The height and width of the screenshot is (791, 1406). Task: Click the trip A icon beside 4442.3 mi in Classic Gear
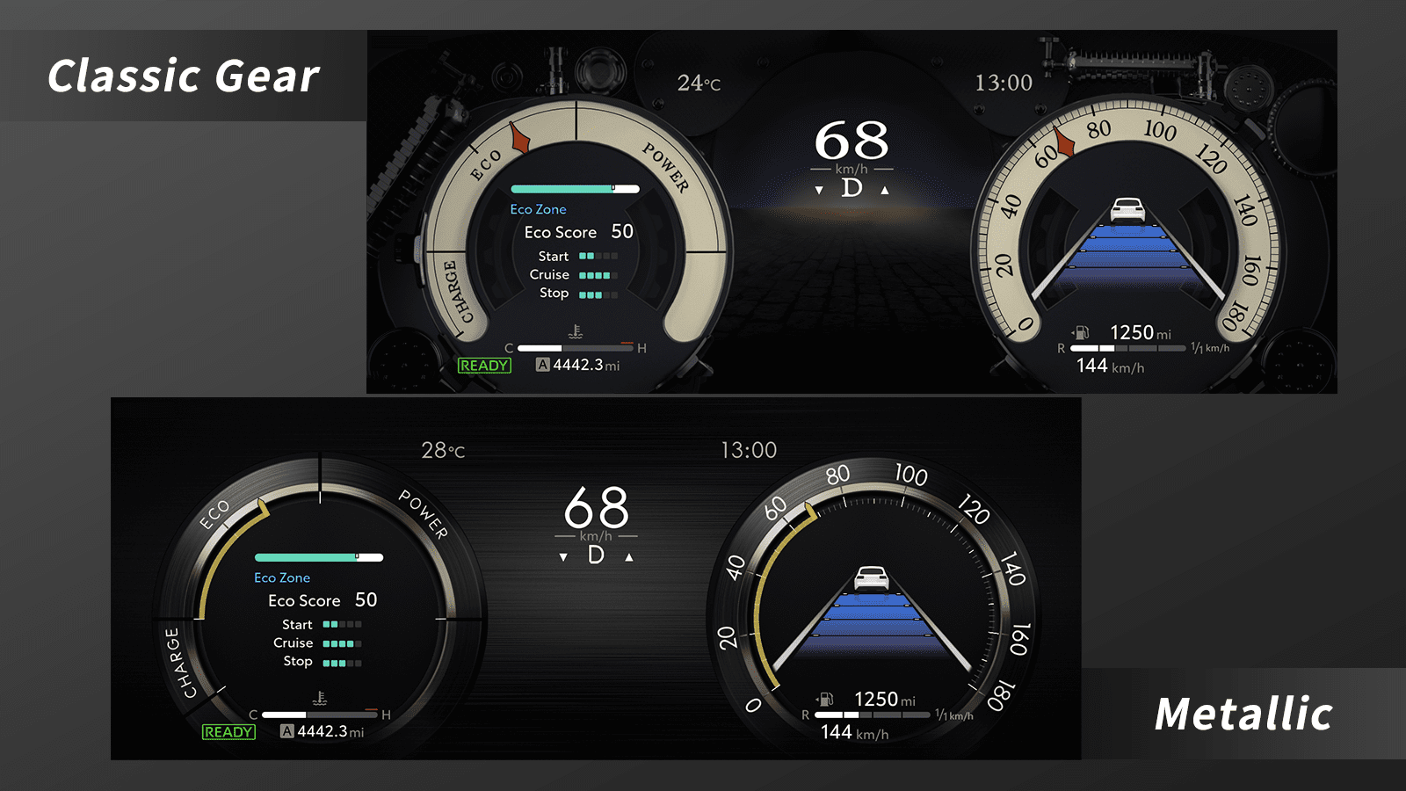point(543,365)
